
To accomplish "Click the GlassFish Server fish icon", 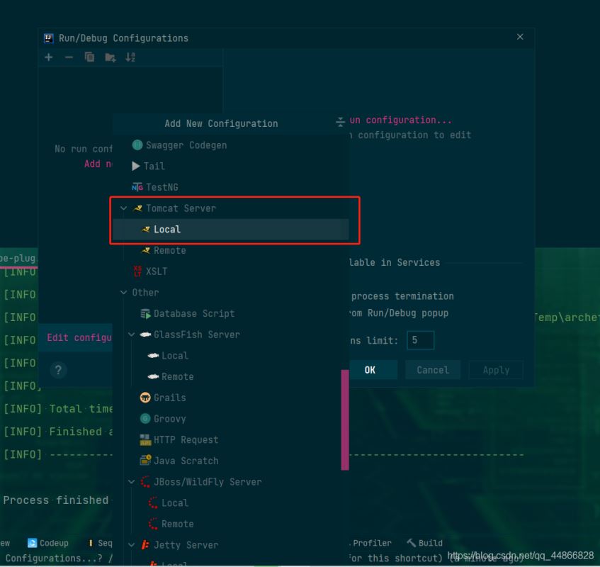I will click(145, 335).
